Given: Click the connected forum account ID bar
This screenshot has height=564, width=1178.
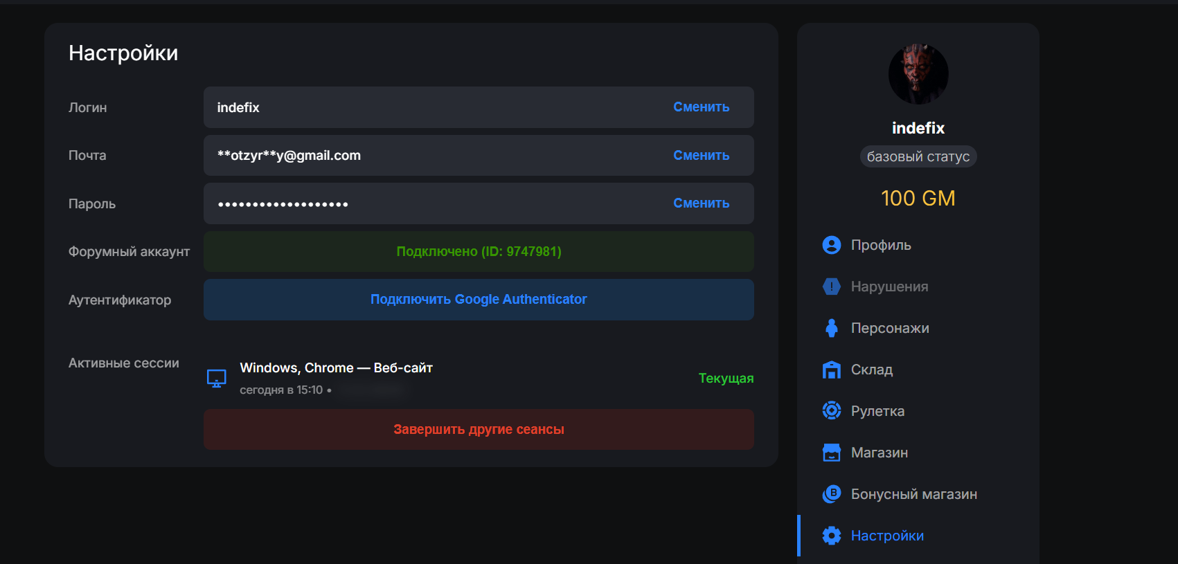Looking at the screenshot, I should [479, 252].
